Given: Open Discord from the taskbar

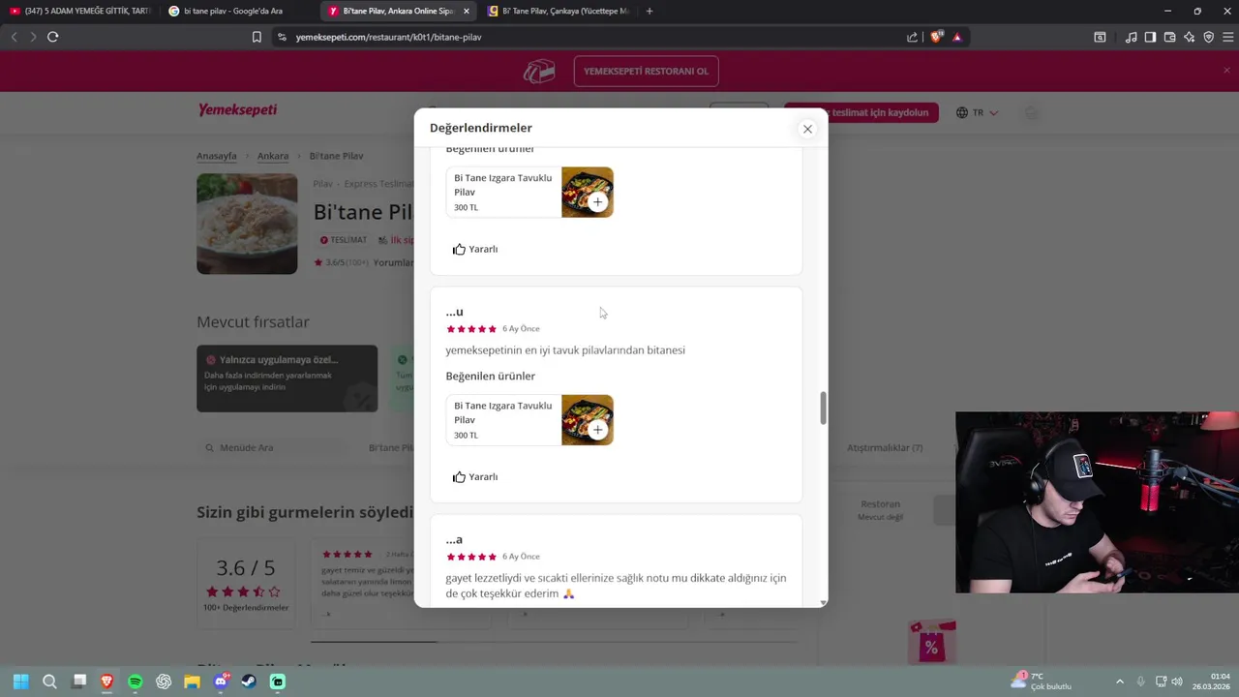Looking at the screenshot, I should pyautogui.click(x=221, y=682).
